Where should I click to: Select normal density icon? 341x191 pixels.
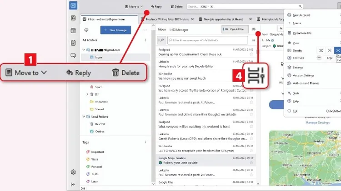pyautogui.click(x=330, y=50)
